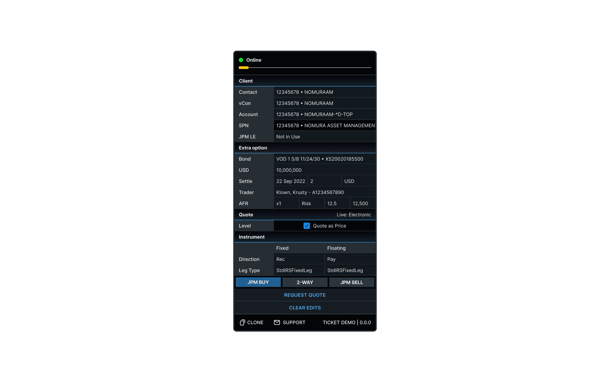Click the Settle date 22 Sep 2022 field

(290, 181)
